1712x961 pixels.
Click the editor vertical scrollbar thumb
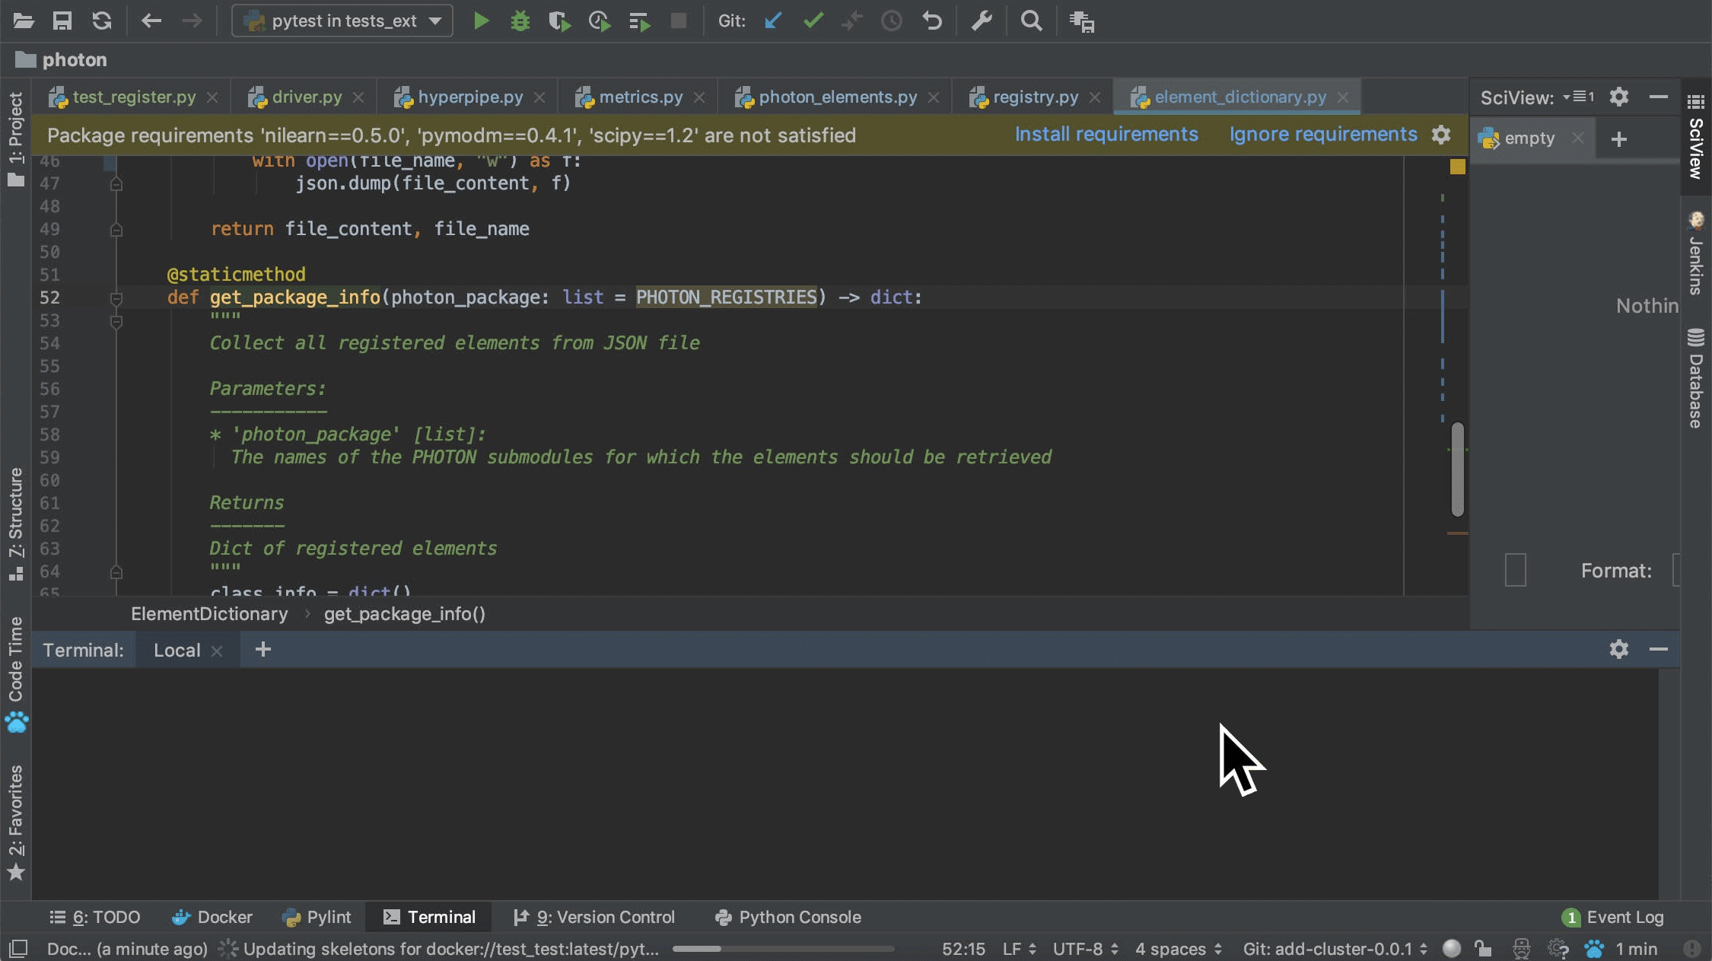[1457, 469]
